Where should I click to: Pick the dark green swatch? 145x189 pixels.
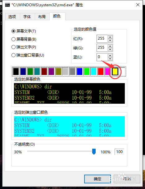tap(30, 72)
